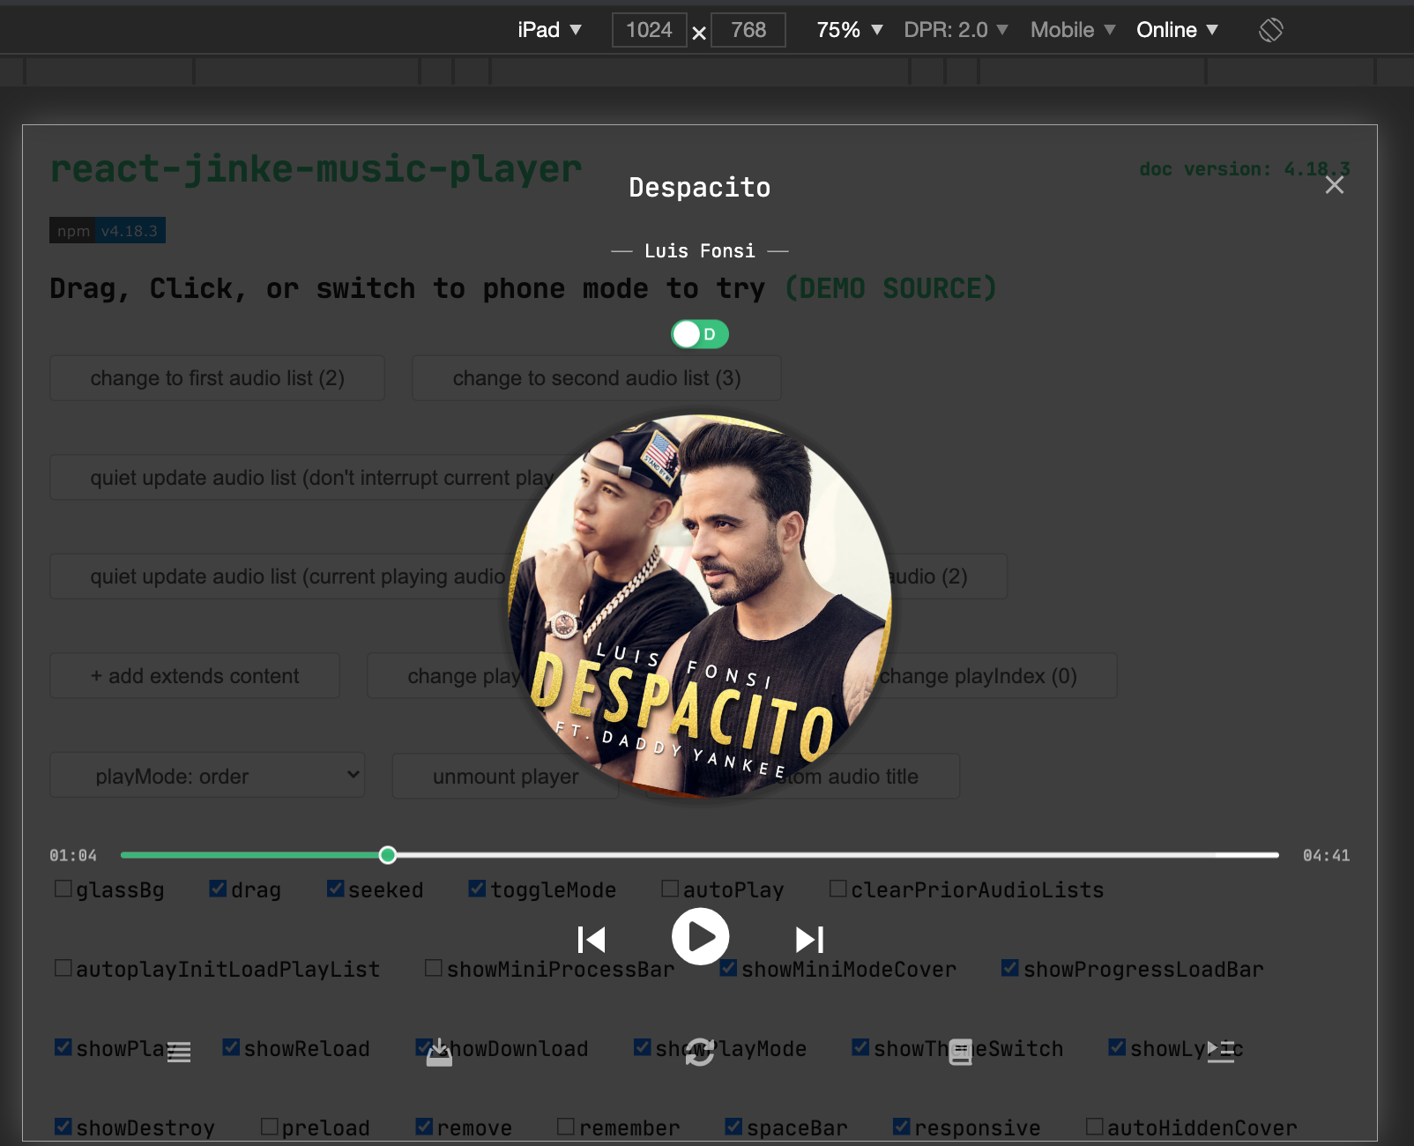Download the current audio track
This screenshot has height=1146, width=1414.
[439, 1053]
